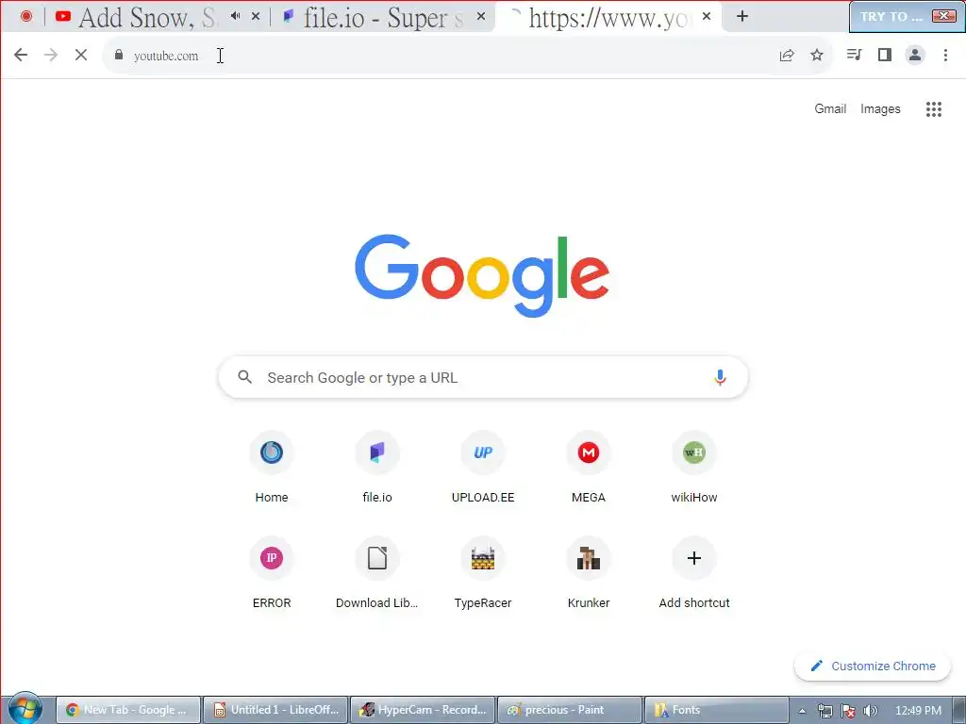Click the network tray icon

click(x=824, y=711)
